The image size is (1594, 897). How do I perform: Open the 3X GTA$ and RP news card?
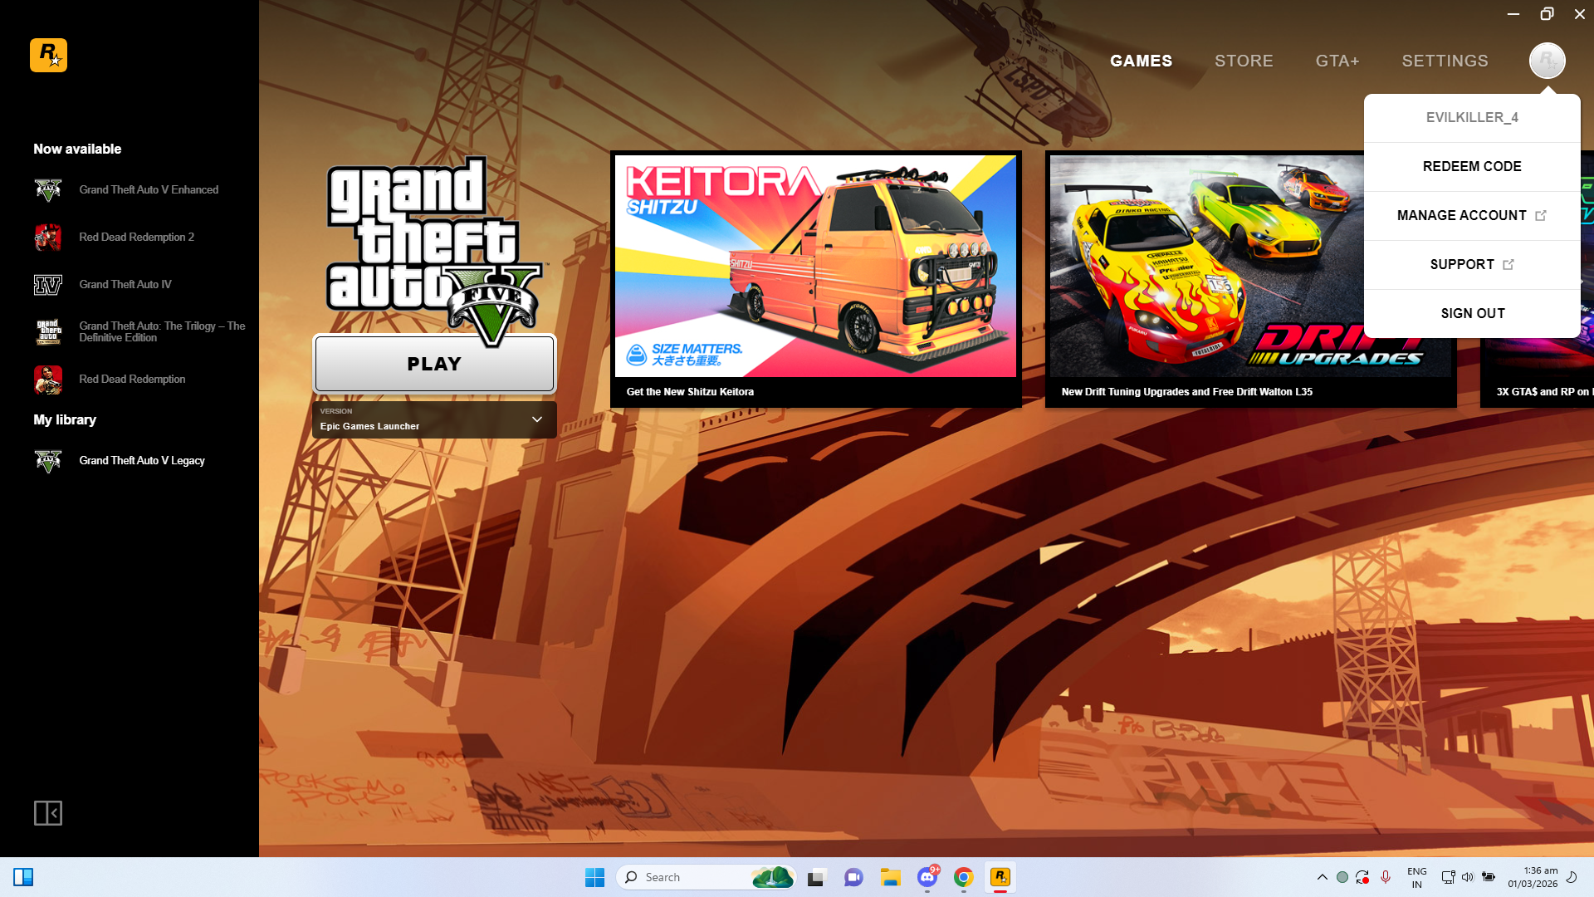pyautogui.click(x=1537, y=373)
